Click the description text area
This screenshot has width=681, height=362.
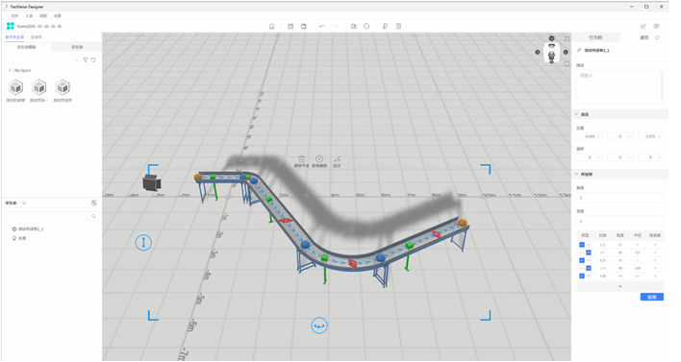619,85
